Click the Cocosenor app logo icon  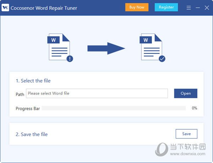[x=5, y=7]
